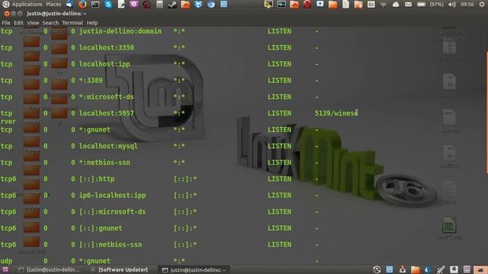Viewport: 488px width, 274px height.
Task: Open the terminal Edit menu
Action: click(18, 23)
